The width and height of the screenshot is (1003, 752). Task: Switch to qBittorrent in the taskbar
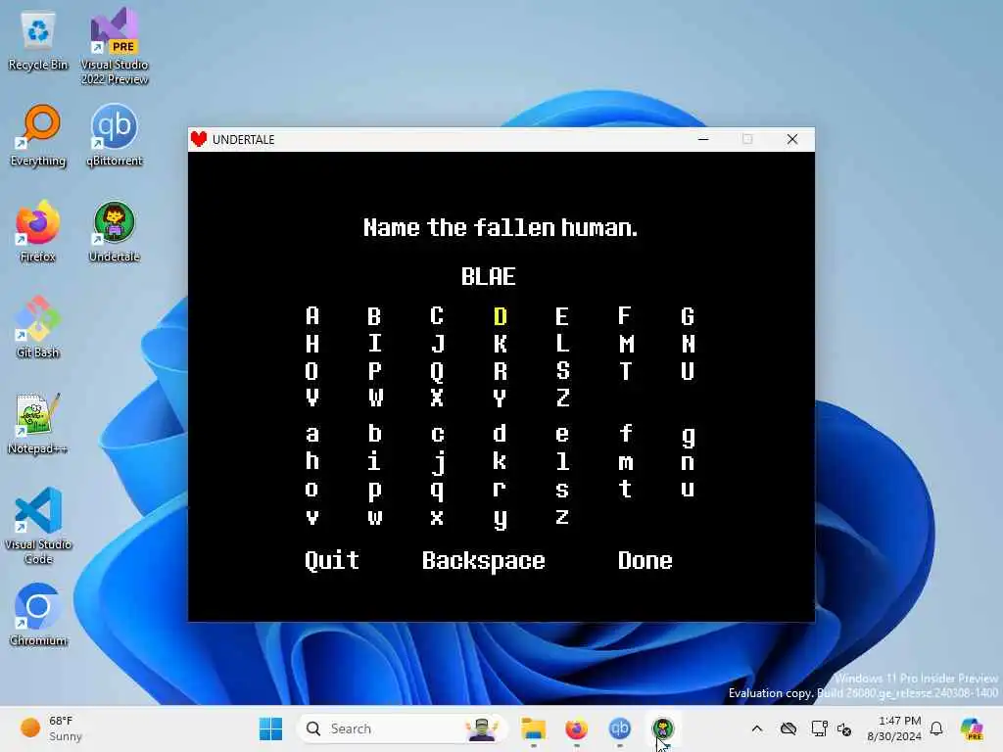tap(619, 728)
